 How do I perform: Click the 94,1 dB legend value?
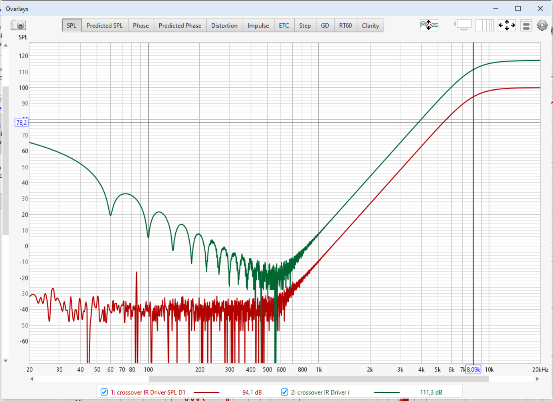(252, 392)
